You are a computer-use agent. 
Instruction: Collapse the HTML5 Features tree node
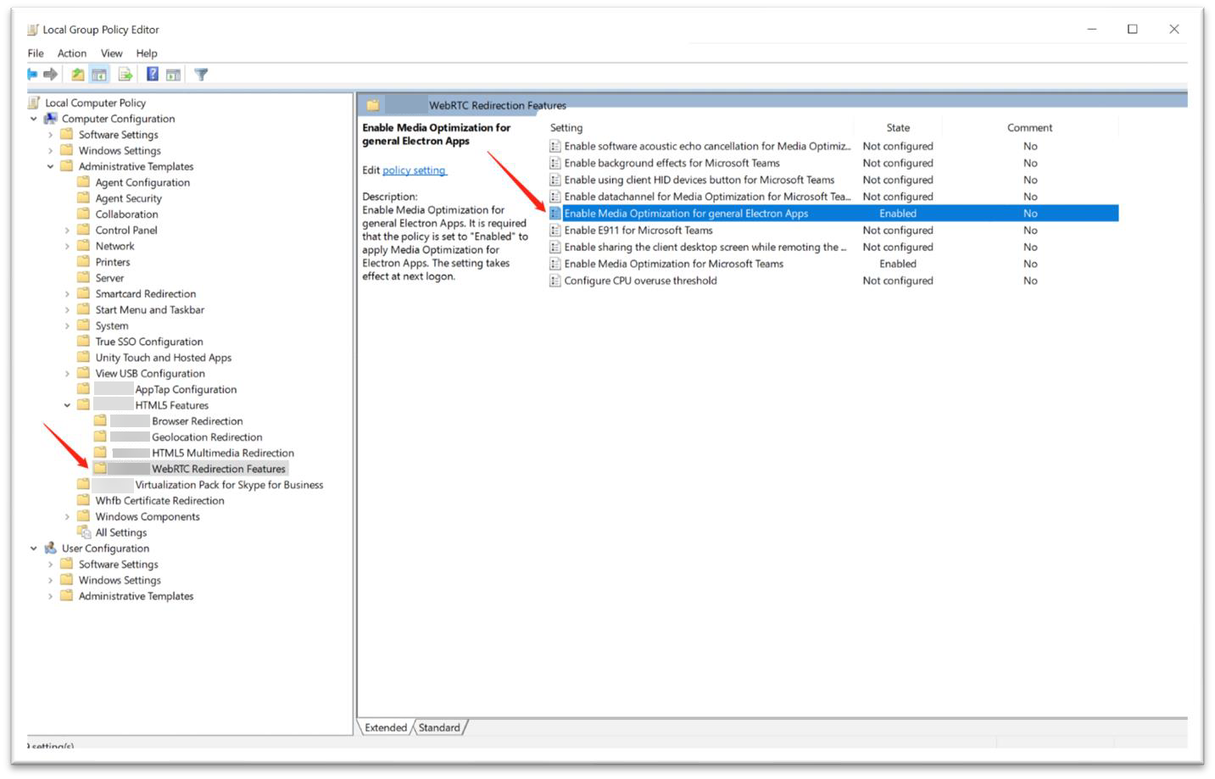(67, 405)
